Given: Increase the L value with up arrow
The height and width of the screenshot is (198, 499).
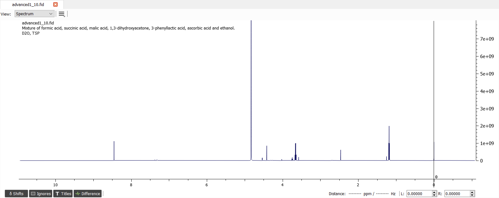Looking at the screenshot, I should pos(434,192).
